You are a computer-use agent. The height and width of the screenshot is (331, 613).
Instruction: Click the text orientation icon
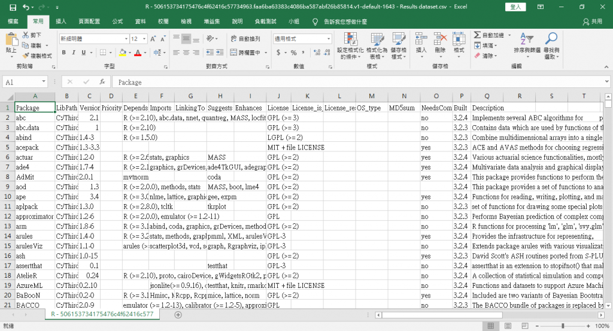tap(210, 38)
